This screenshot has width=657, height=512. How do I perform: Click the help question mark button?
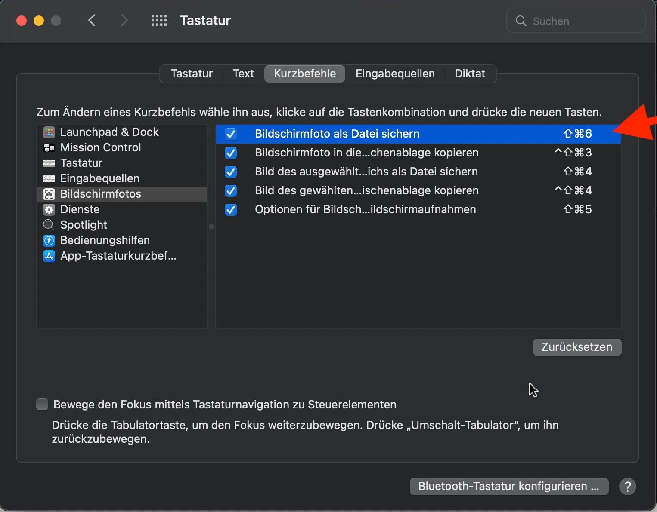click(627, 487)
